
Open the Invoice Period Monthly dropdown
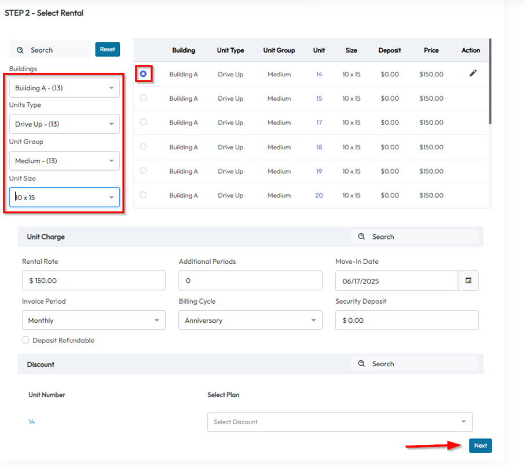tap(93, 320)
